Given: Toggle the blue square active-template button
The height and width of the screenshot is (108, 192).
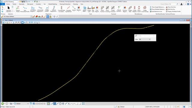Looking at the screenshot, I should pyautogui.click(x=48, y=16).
